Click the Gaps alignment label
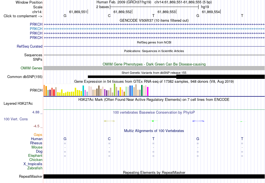Viewport: 265px width, 183px height. pyautogui.click(x=38, y=135)
